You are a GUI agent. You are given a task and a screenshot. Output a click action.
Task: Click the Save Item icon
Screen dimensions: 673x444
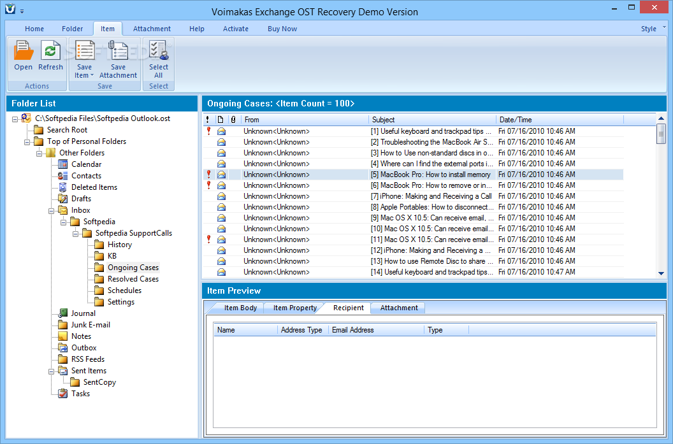pos(85,50)
